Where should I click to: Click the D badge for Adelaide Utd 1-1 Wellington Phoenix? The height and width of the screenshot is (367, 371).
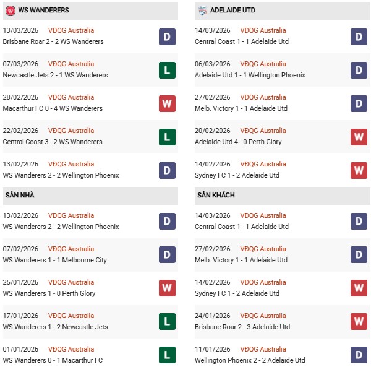[x=359, y=70]
